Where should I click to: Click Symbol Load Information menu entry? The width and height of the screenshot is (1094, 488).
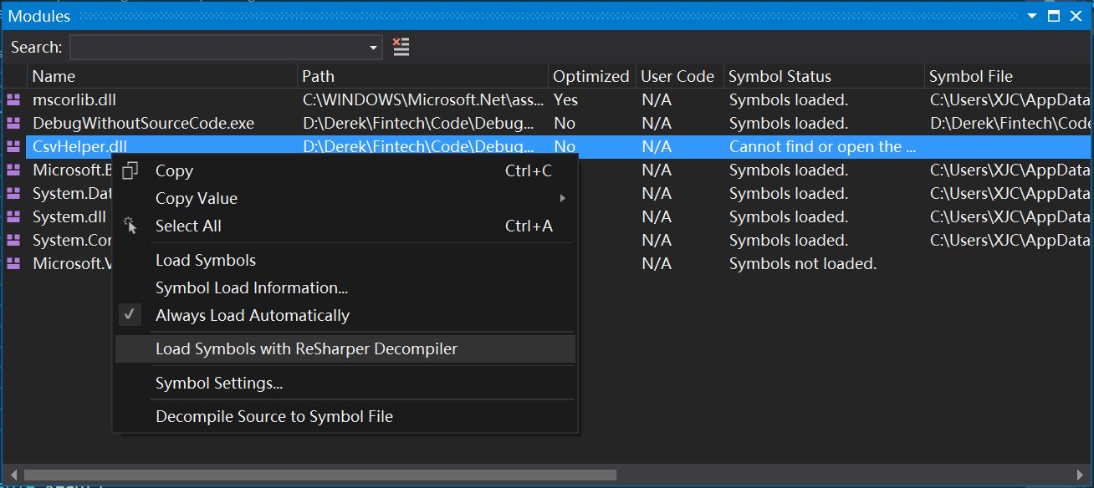click(251, 287)
